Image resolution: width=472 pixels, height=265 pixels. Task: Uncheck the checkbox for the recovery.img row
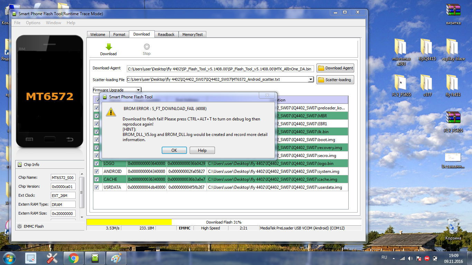click(96, 147)
